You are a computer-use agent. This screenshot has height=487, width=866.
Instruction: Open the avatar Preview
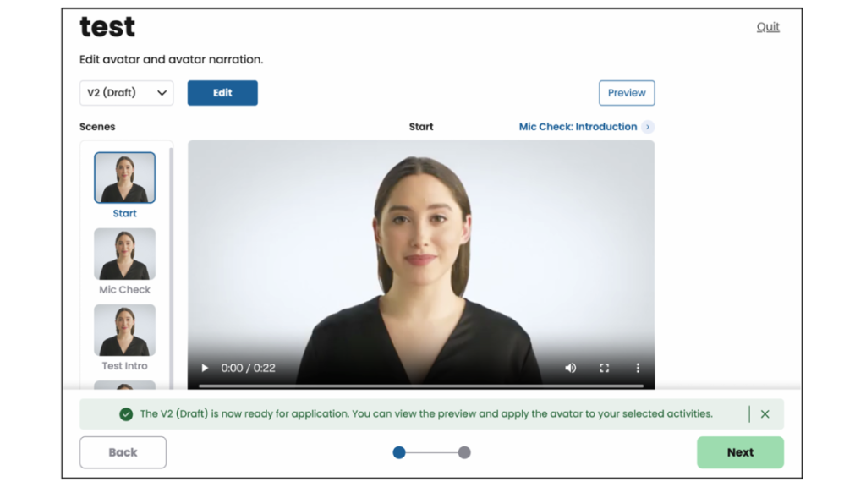click(627, 93)
